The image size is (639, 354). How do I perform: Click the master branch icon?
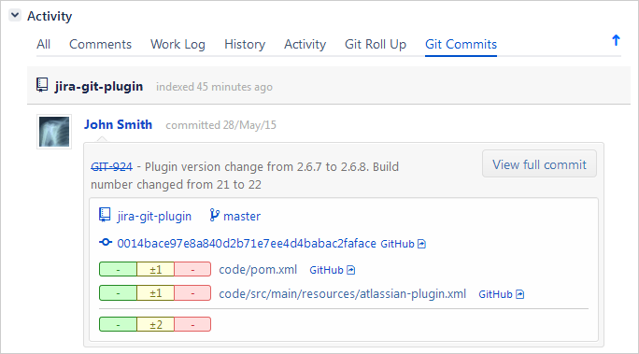214,215
